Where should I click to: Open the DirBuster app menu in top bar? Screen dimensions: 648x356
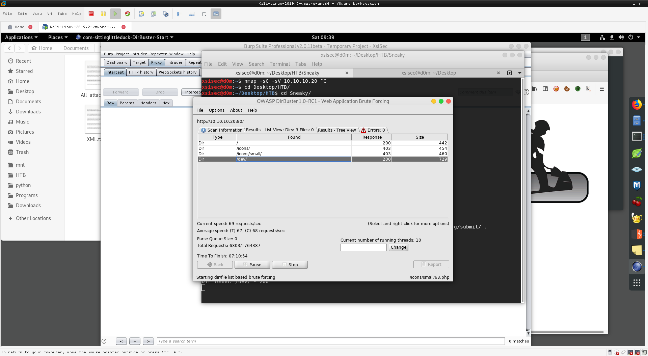125,37
